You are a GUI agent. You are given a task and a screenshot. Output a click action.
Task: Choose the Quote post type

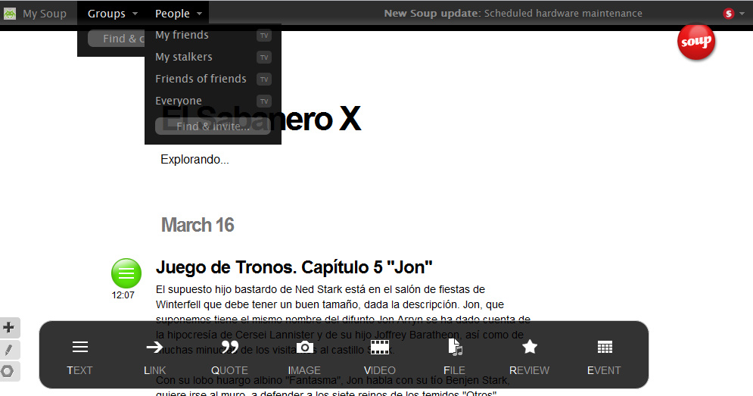(229, 356)
